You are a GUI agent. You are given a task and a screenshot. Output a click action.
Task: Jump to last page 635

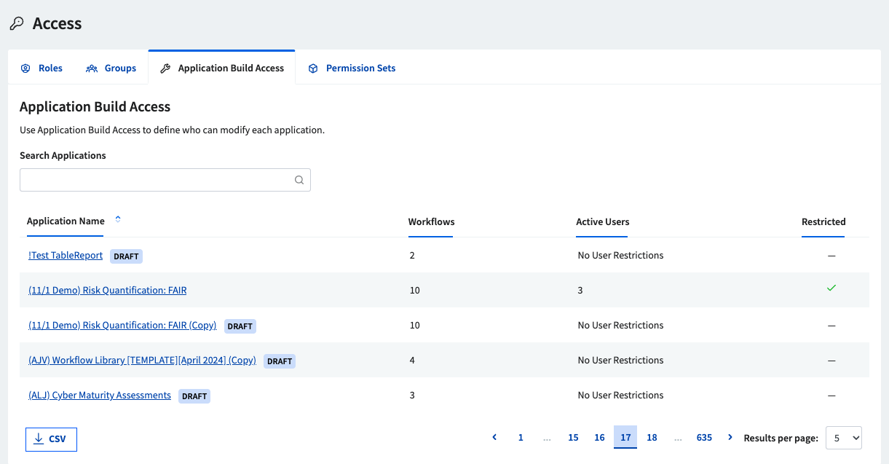click(x=703, y=437)
